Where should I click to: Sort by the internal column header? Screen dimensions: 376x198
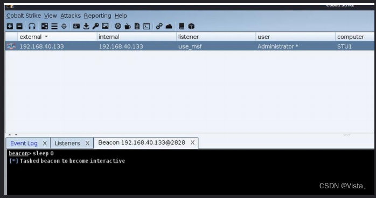137,37
